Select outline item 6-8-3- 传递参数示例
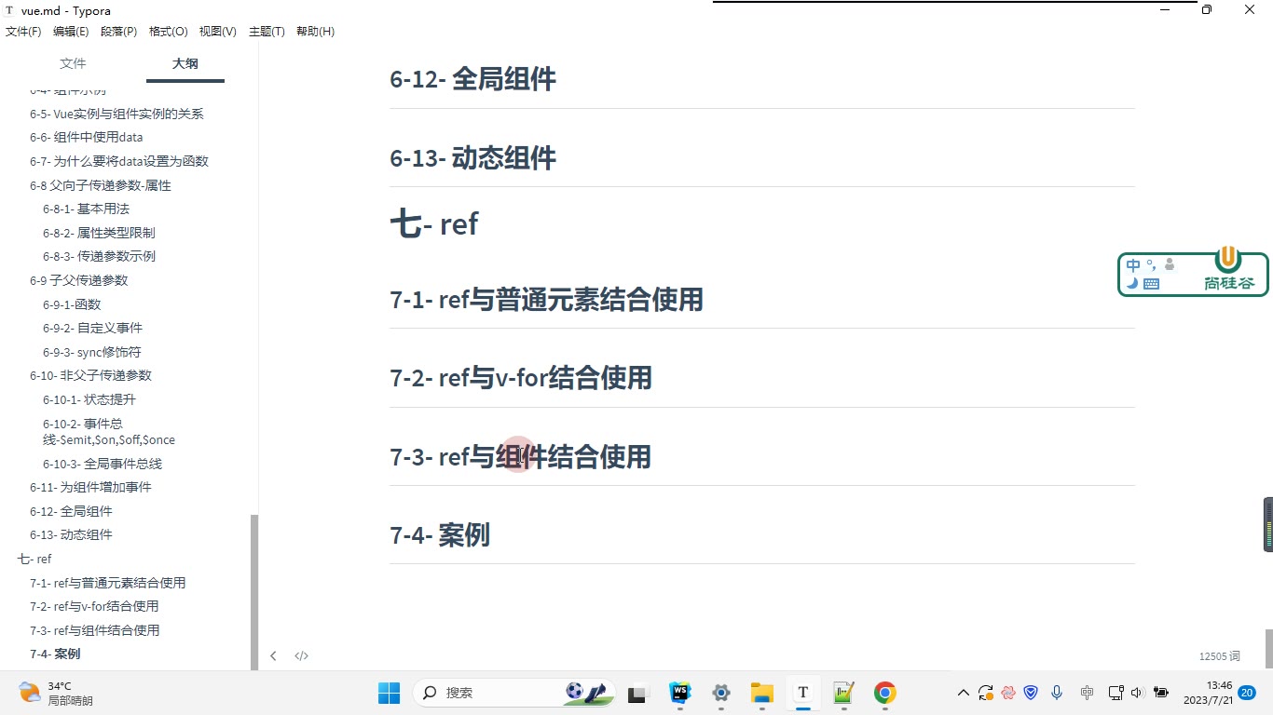1273x715 pixels. [x=99, y=256]
